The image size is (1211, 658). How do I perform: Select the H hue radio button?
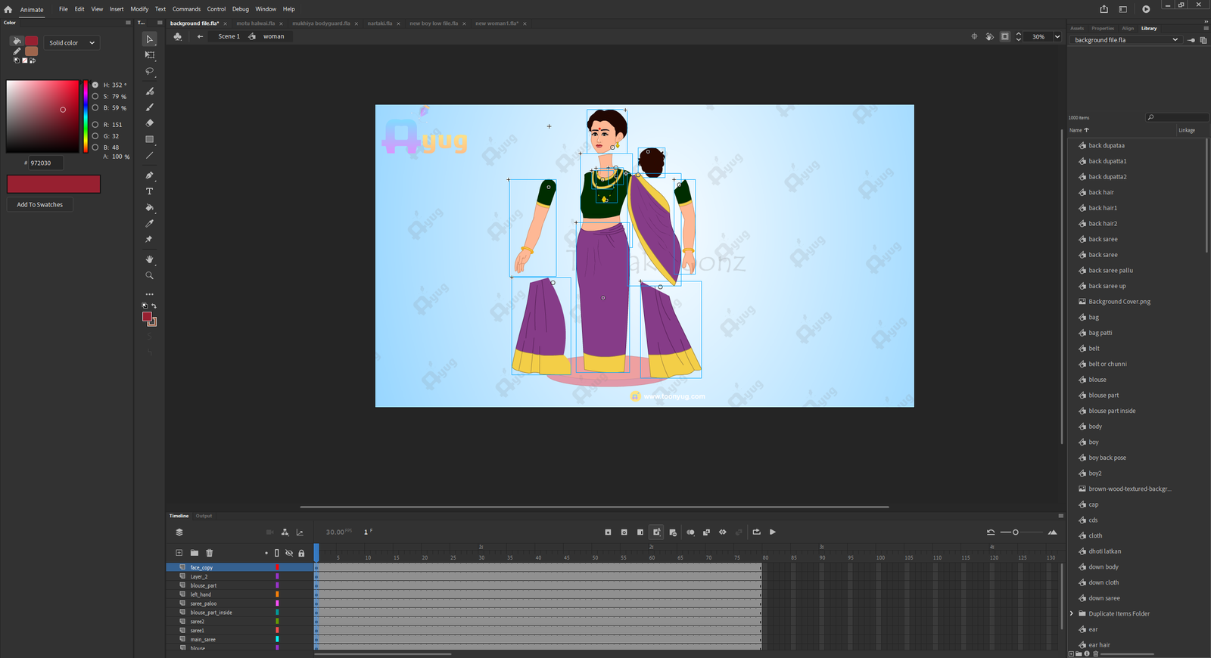point(95,85)
